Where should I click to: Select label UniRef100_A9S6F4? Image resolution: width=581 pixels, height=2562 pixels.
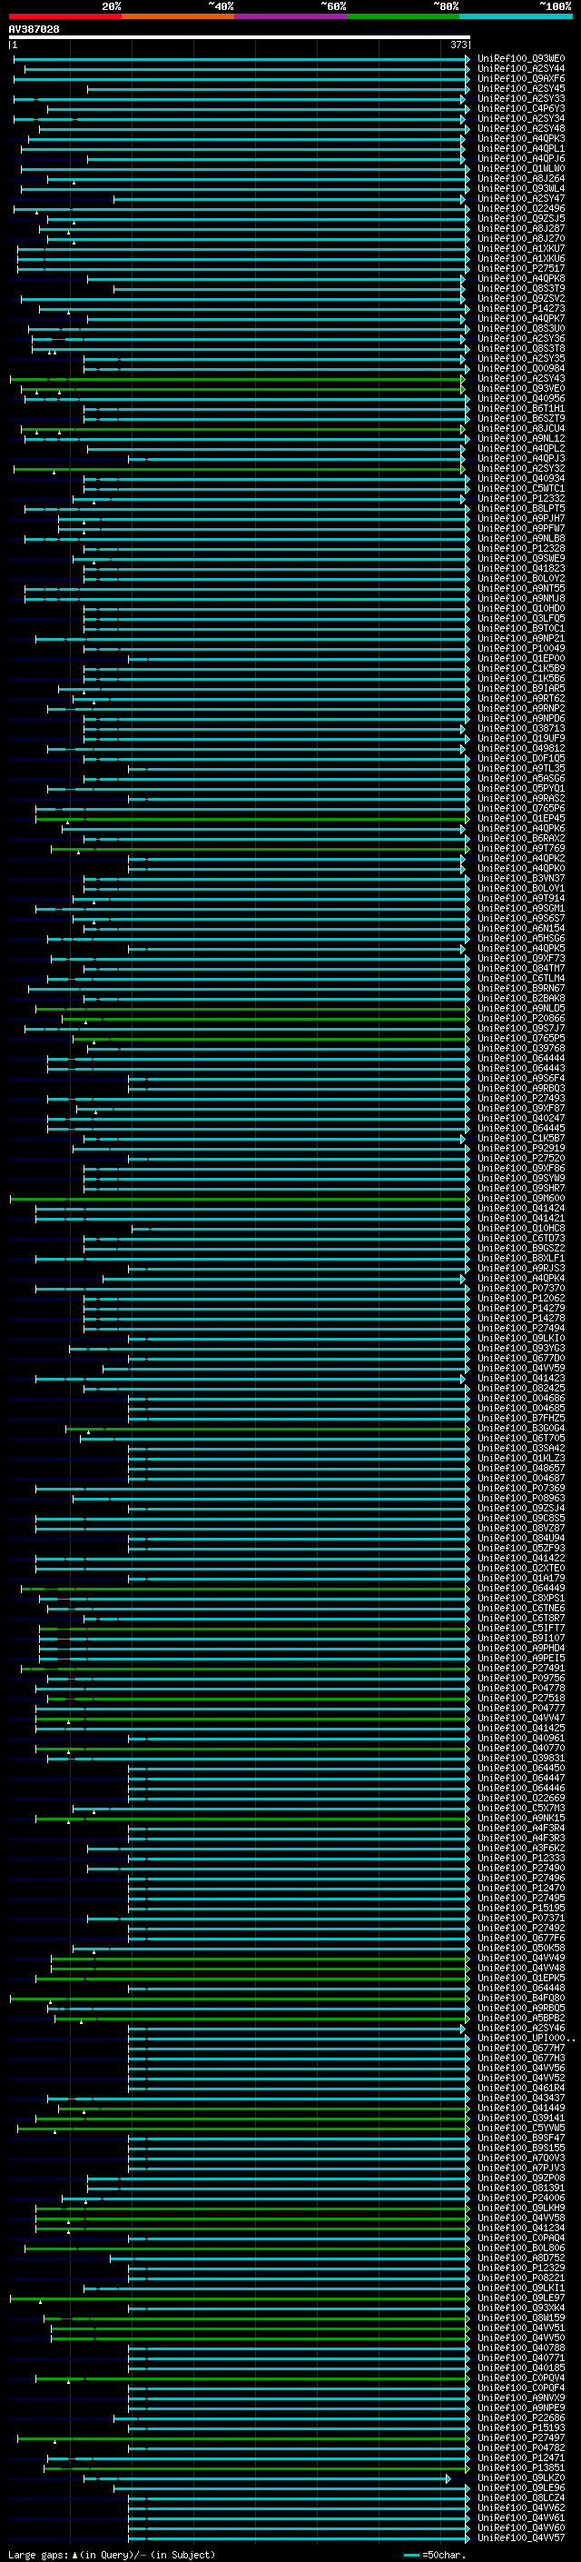(x=520, y=1079)
